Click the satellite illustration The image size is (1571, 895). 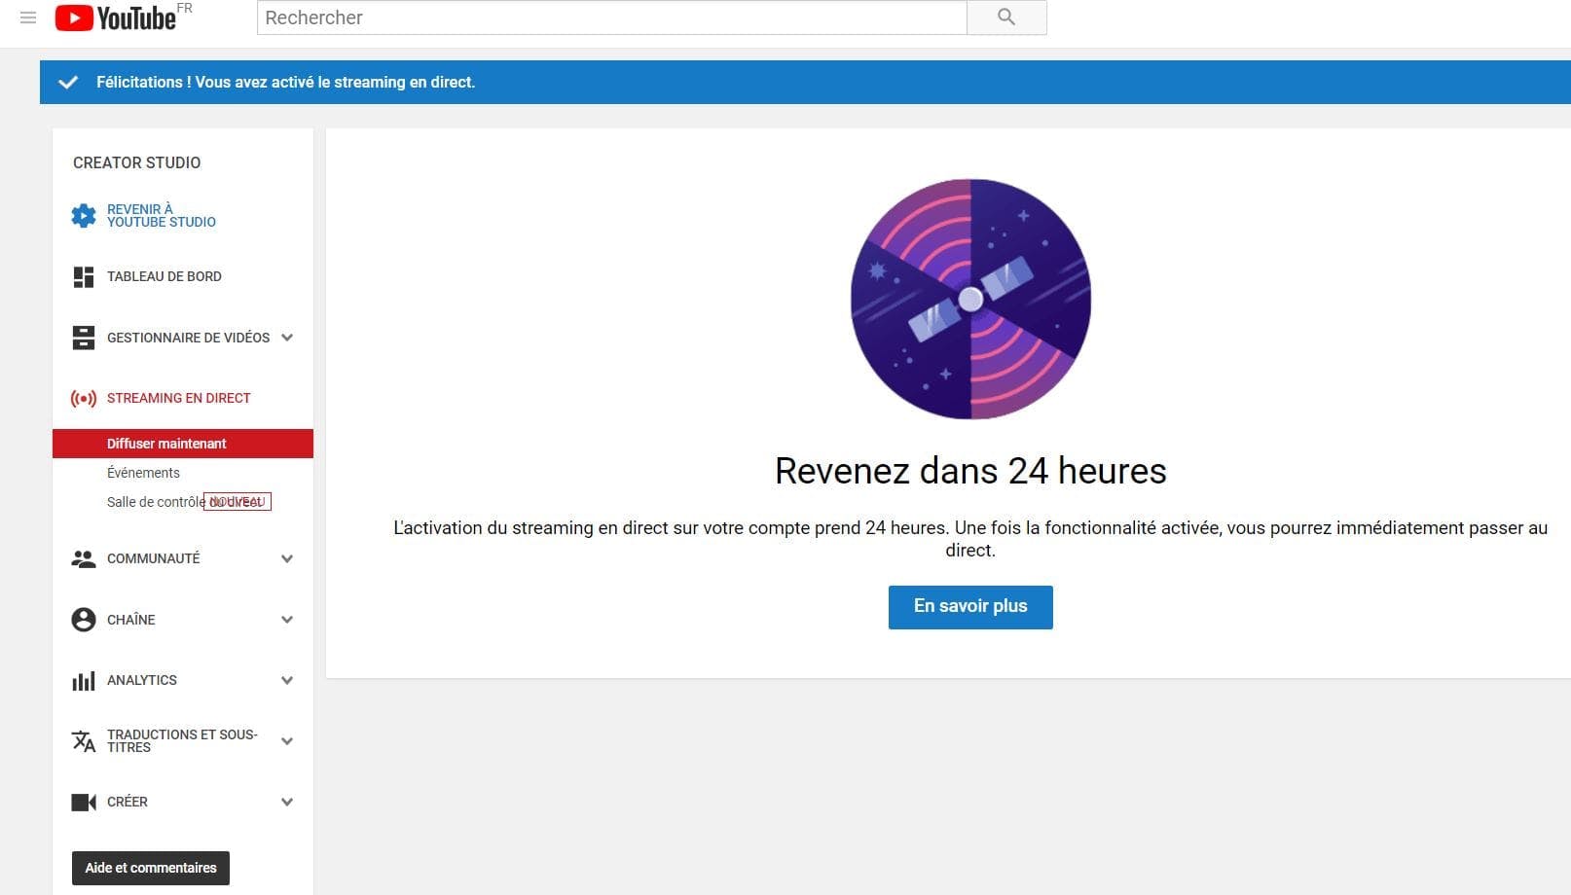coord(970,299)
